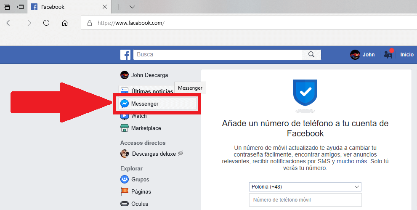
Task: Open John Descarga profile in sidebar
Action: (144, 75)
